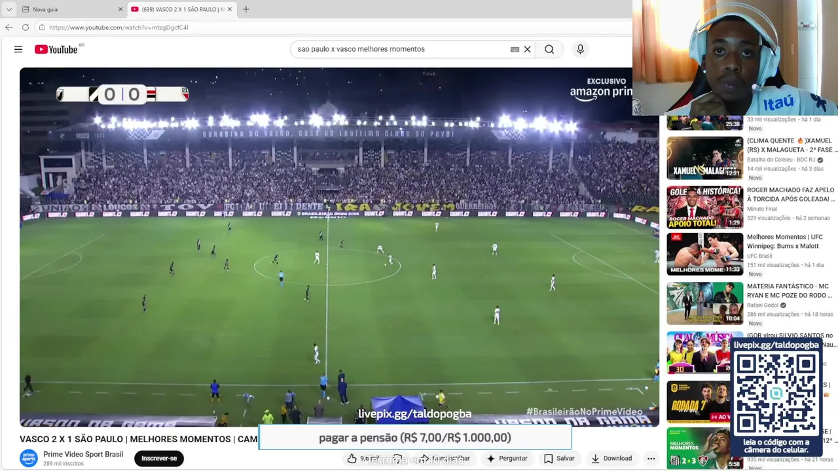The image size is (838, 471).
Task: Open the XAMUEL X MALAGUETA video thumbnail
Action: pos(705,158)
